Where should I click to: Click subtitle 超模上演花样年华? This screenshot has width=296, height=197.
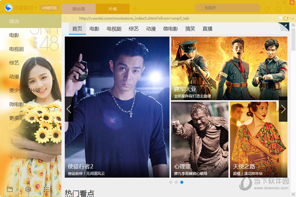[248, 174]
